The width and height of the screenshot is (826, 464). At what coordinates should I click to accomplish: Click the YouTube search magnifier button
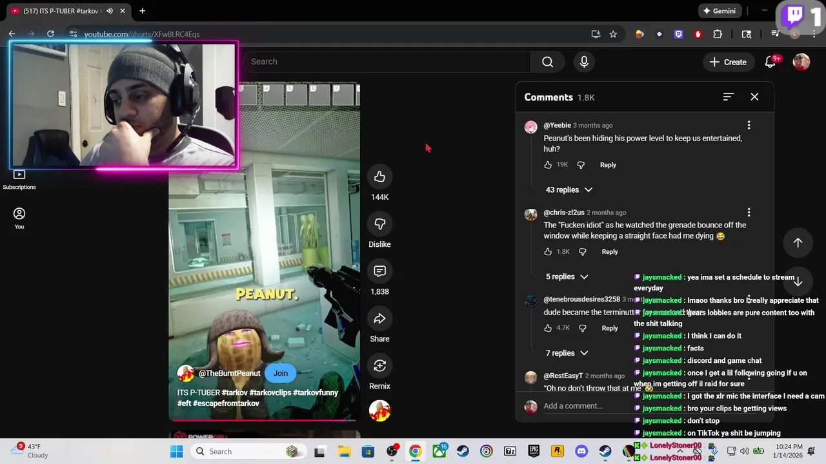tap(547, 62)
